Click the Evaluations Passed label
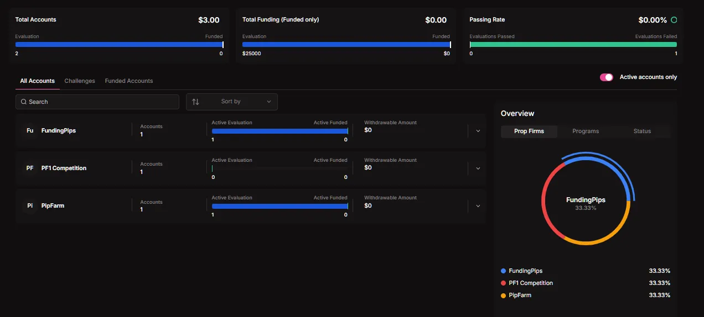Viewport: 704px width, 317px height. point(492,36)
